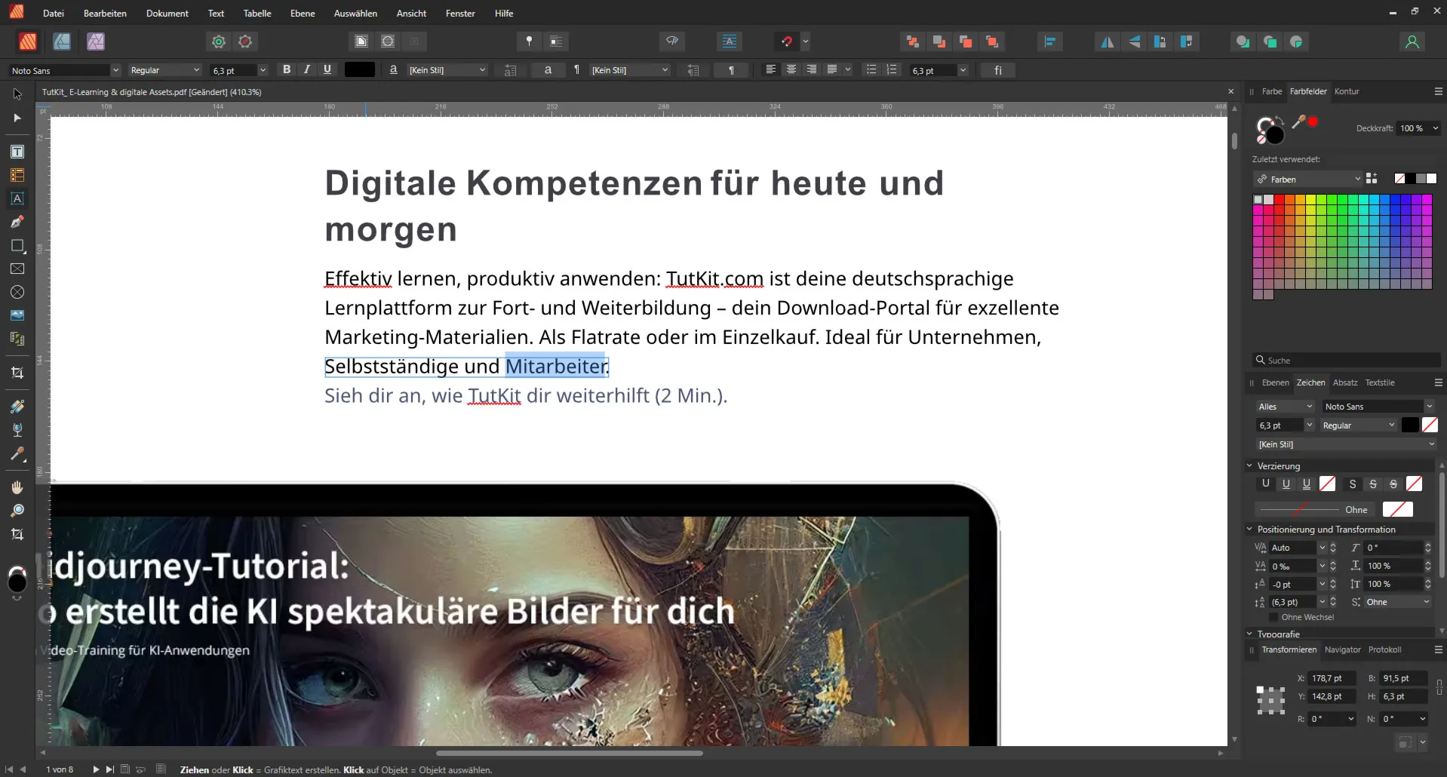Select the Color Picker tool

click(17, 454)
